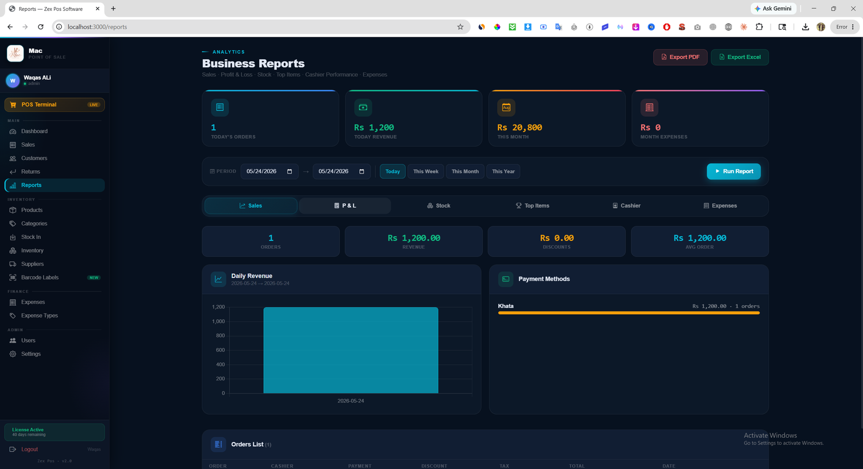Open a new browser tab
Viewport: 863px width, 469px height.
tap(113, 9)
